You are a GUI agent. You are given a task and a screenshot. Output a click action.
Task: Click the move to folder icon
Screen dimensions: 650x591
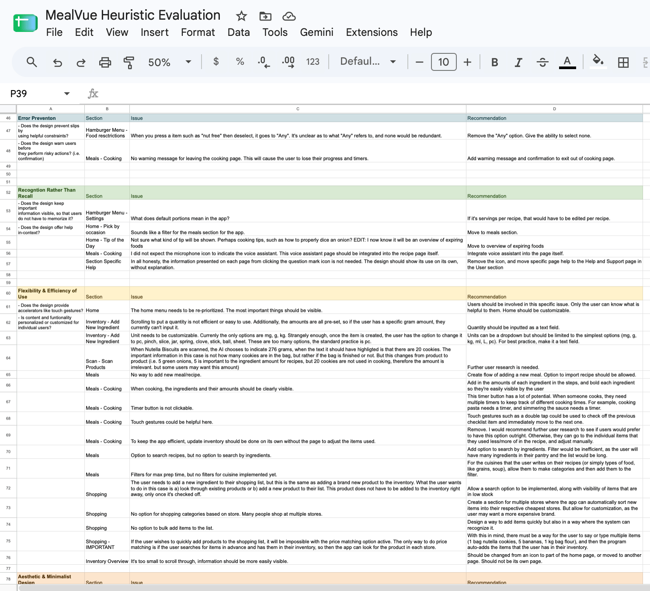click(x=265, y=16)
